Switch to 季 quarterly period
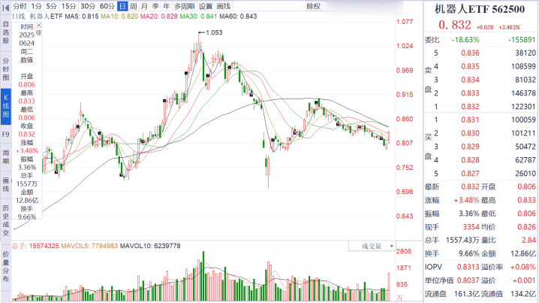 (x=155, y=6)
